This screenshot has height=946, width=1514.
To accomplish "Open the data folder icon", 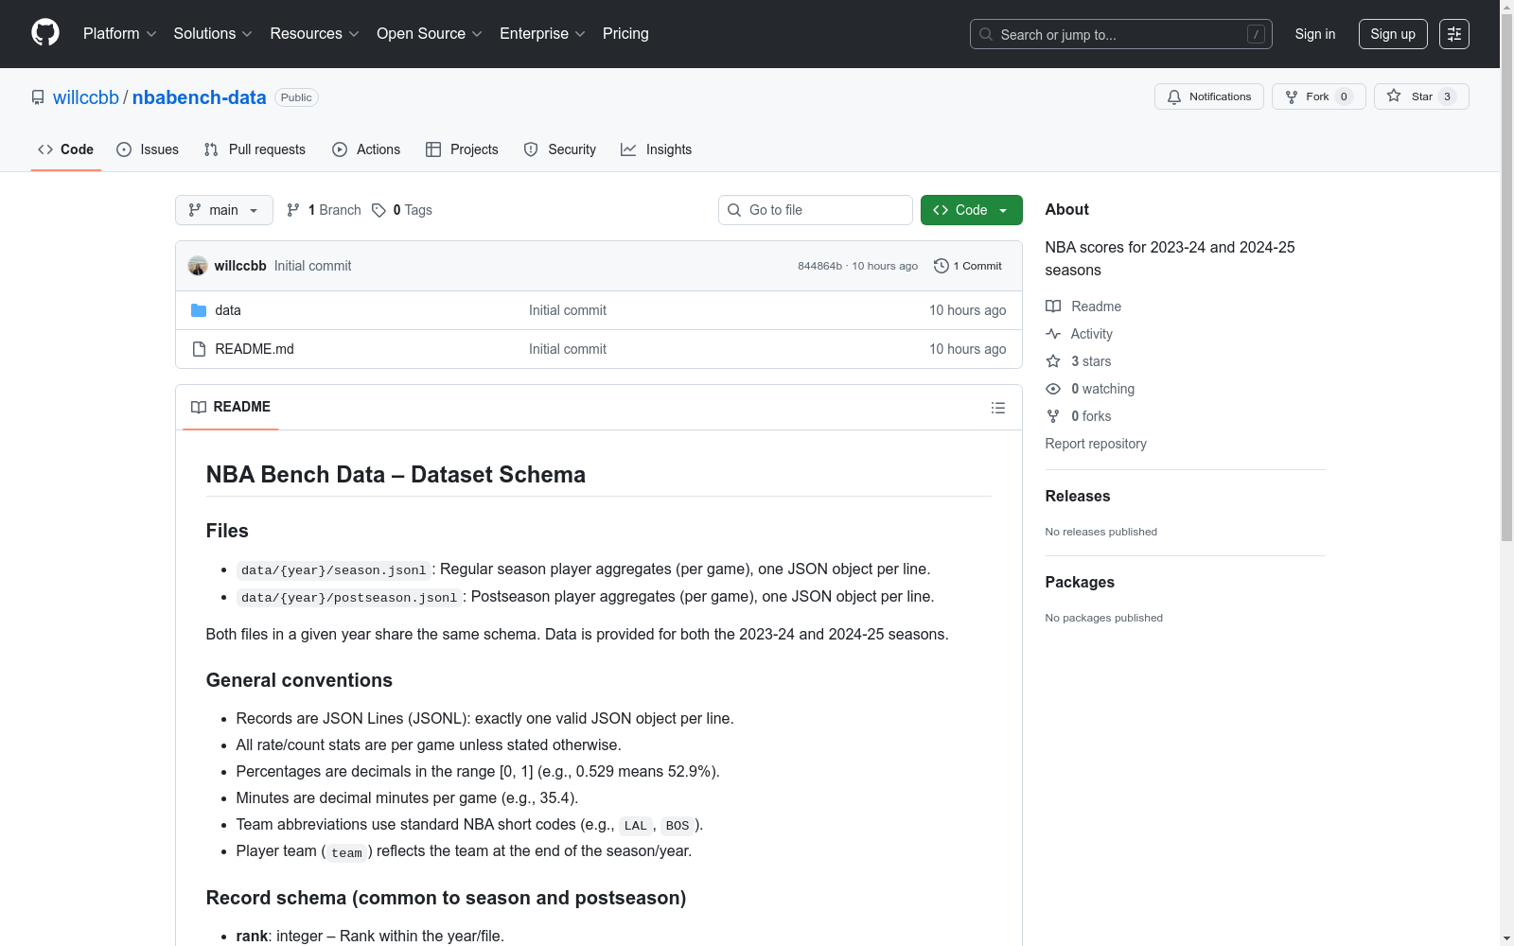I will [199, 310].
